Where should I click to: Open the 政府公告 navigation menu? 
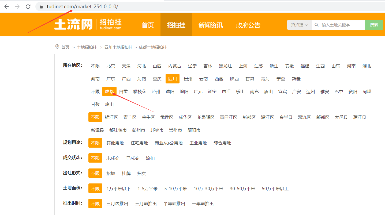[248, 25]
